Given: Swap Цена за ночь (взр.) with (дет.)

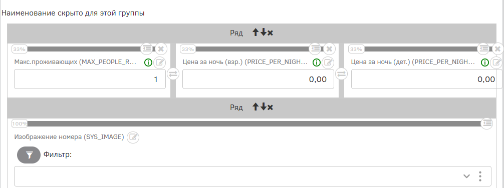Looking at the screenshot, I should click(x=341, y=74).
